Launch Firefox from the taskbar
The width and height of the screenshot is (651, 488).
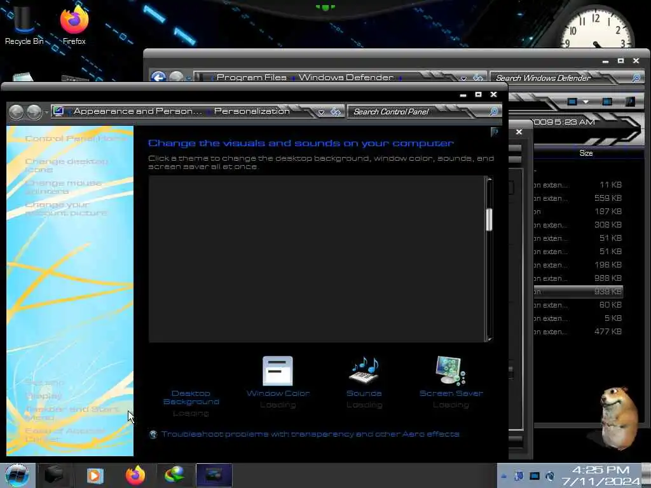click(x=136, y=475)
